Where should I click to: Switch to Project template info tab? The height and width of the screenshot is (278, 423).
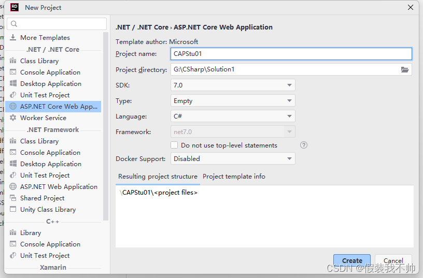click(234, 177)
